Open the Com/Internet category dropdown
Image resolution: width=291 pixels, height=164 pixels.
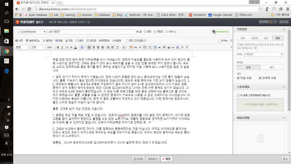point(31,32)
